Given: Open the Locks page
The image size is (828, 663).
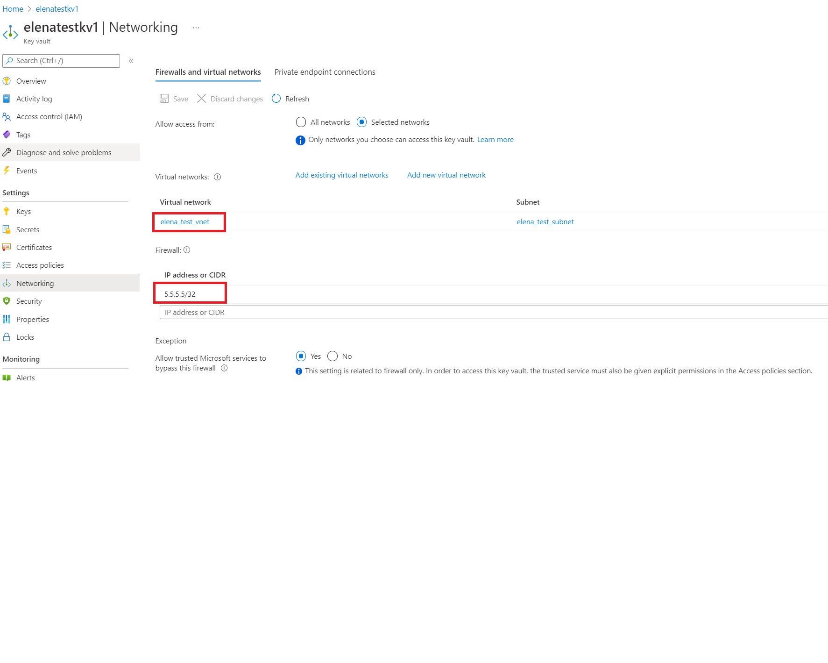Looking at the screenshot, I should click(25, 337).
